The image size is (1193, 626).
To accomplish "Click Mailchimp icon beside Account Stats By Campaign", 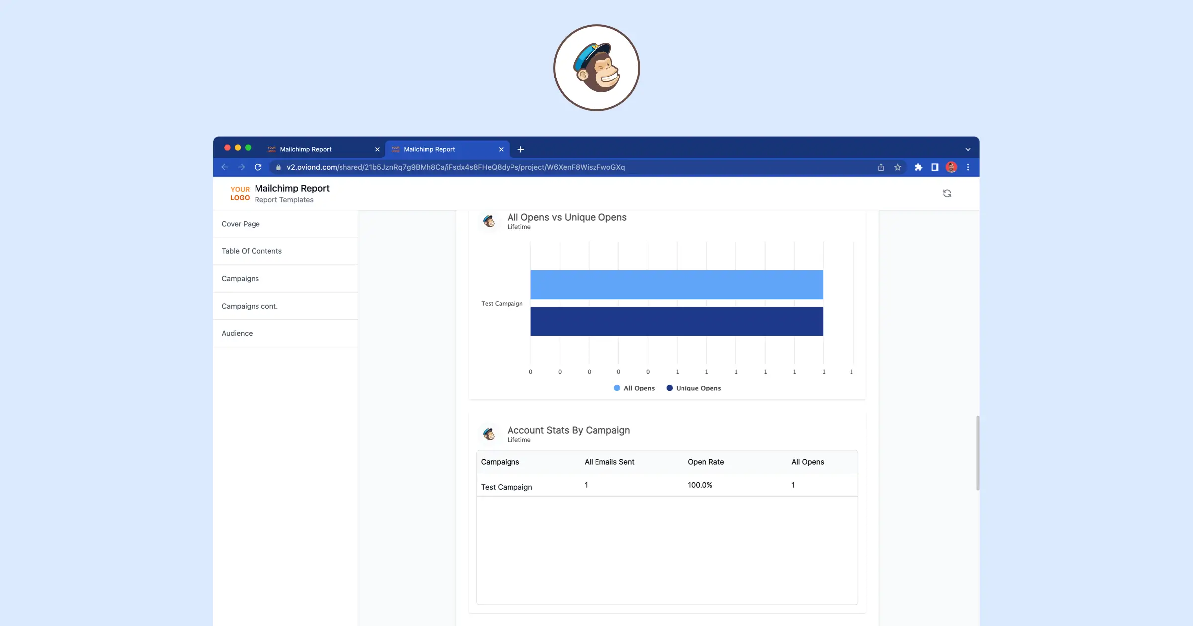I will point(489,434).
